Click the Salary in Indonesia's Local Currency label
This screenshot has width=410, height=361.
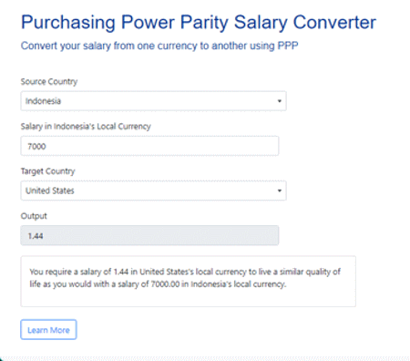(x=86, y=127)
